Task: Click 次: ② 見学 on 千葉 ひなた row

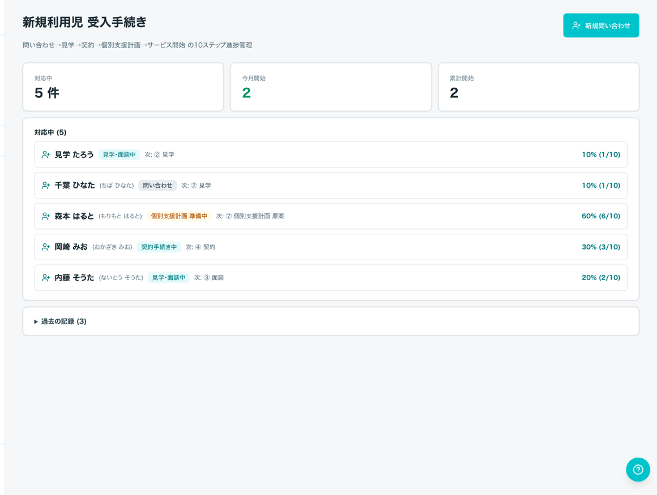Action: 196,186
